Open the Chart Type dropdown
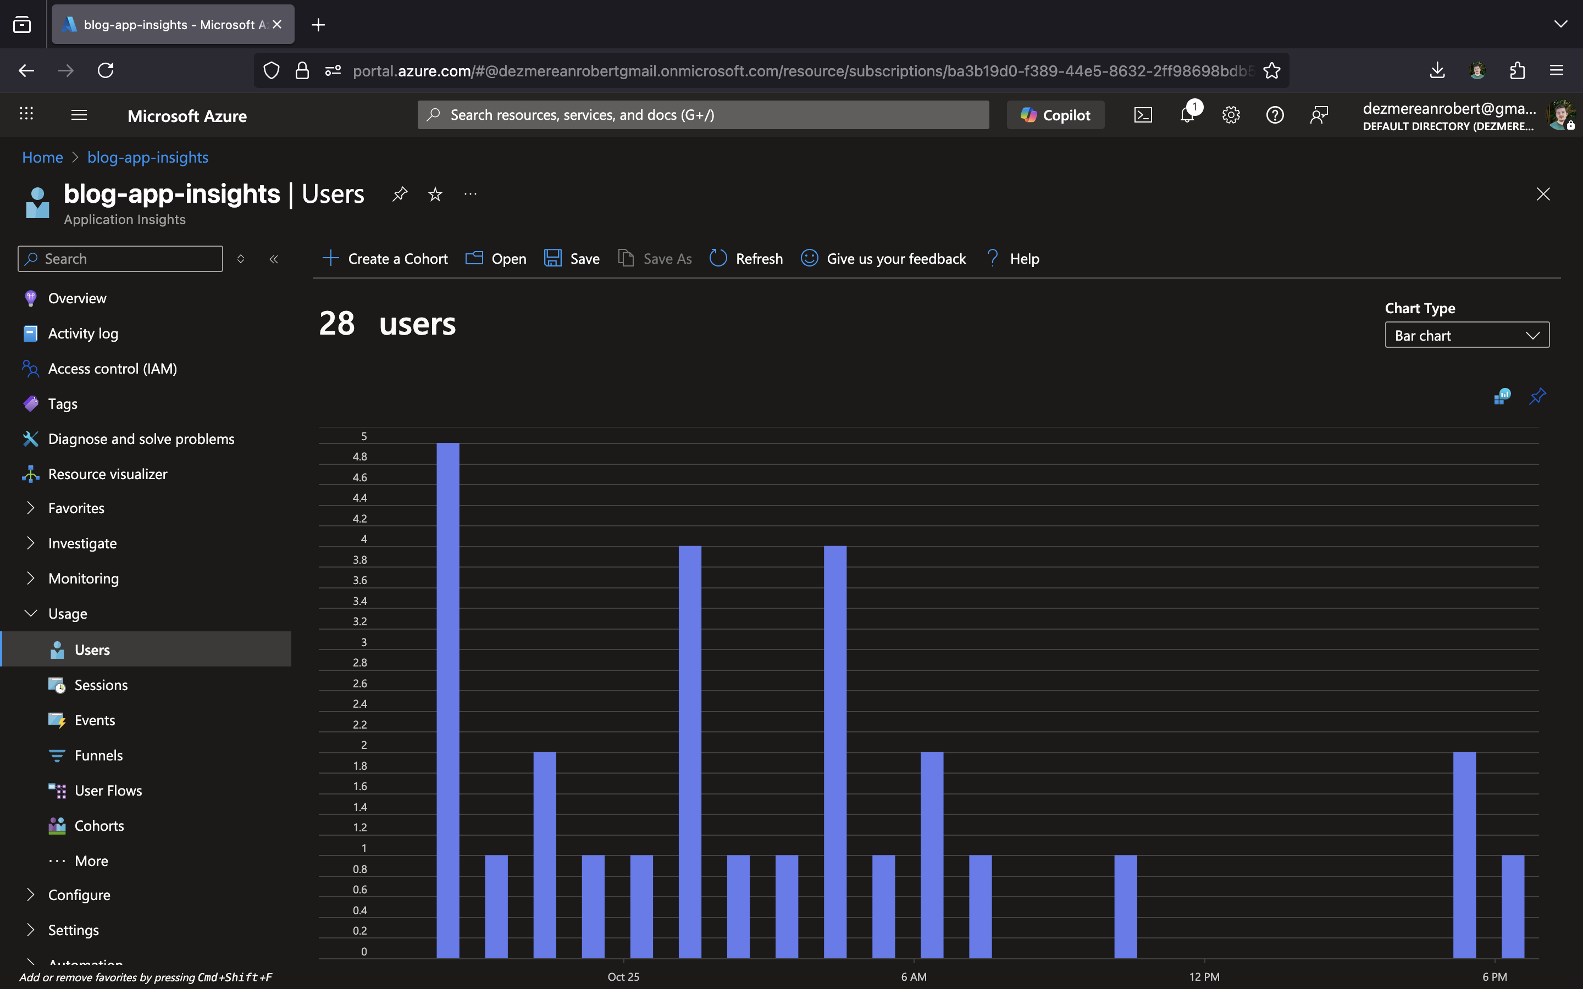Viewport: 1583px width, 989px height. click(x=1466, y=335)
